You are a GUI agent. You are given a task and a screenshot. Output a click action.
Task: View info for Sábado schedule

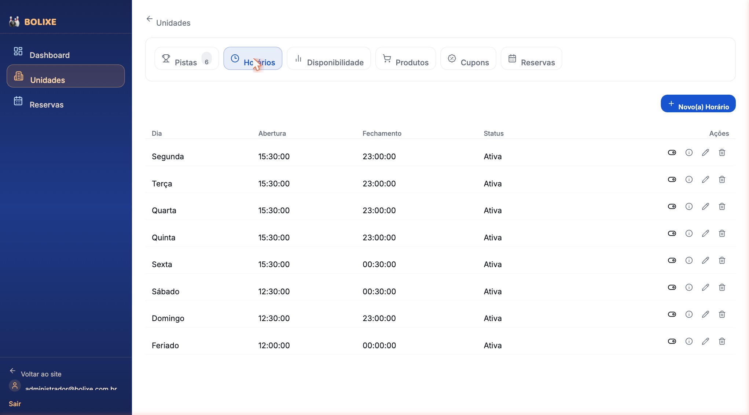coord(689,287)
